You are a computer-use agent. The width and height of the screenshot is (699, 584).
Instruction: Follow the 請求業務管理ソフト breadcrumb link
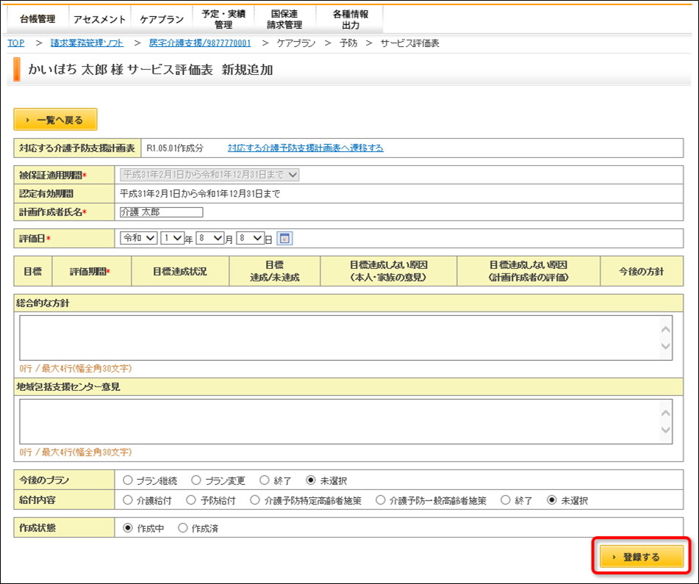[87, 43]
